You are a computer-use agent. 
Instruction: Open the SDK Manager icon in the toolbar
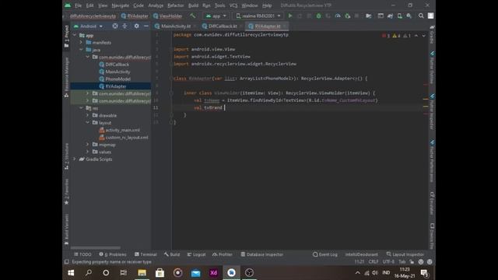(x=409, y=16)
